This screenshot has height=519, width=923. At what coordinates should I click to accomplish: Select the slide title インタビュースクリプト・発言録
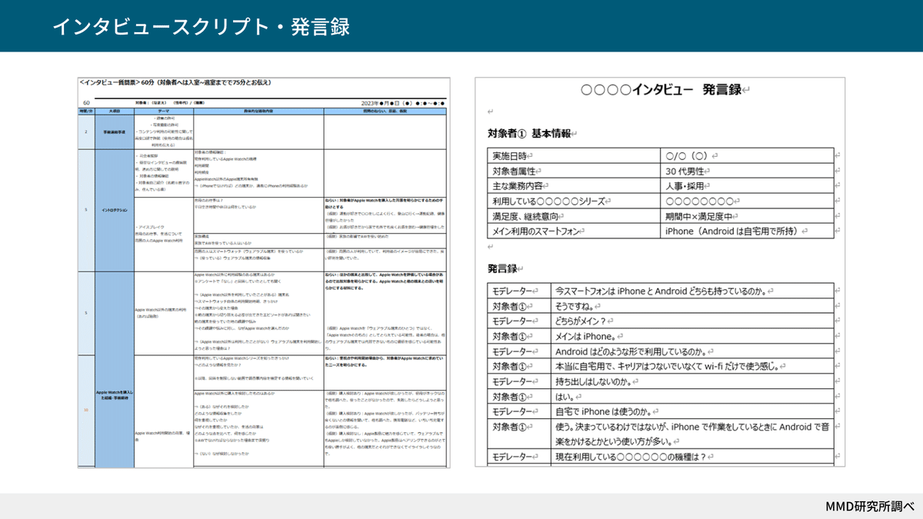pyautogui.click(x=203, y=25)
